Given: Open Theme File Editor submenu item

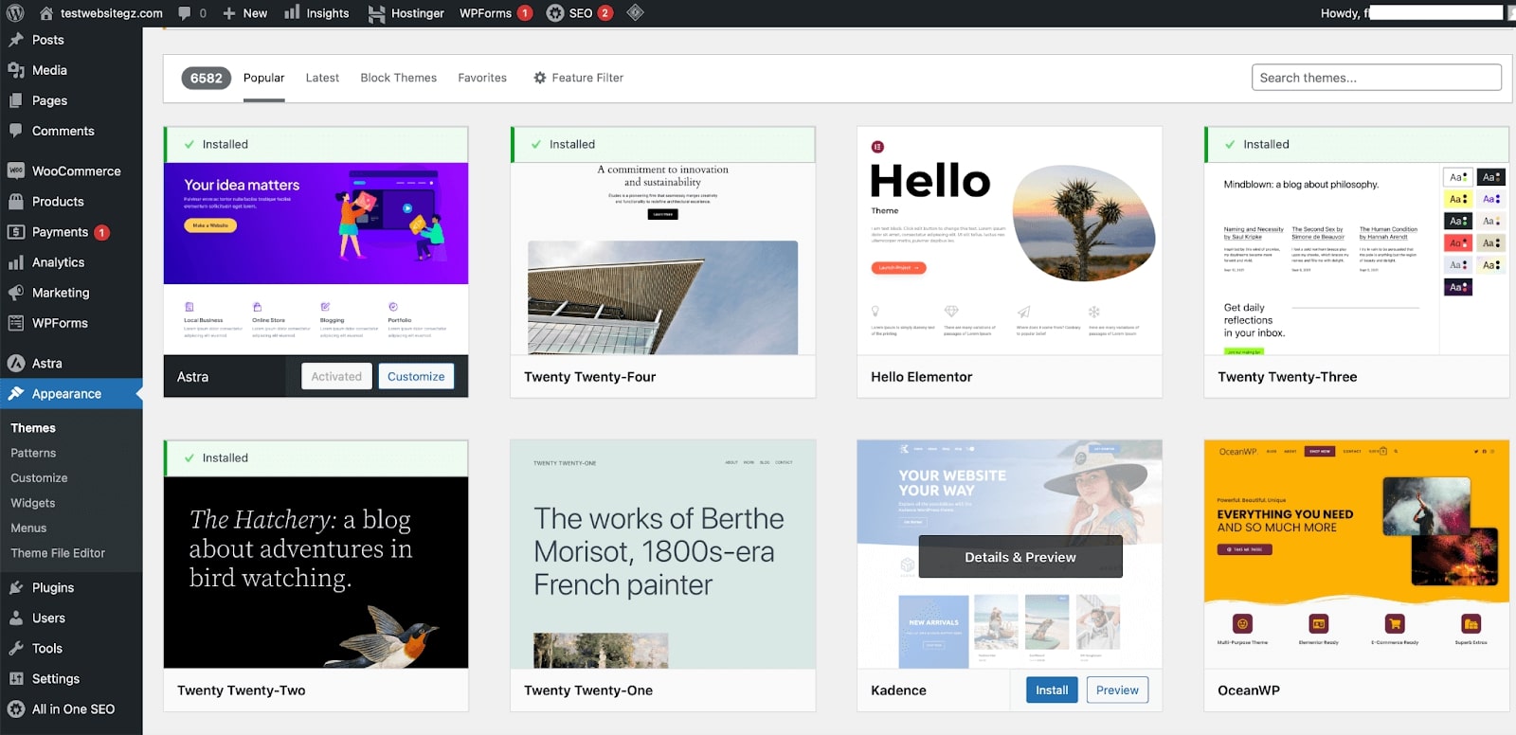Looking at the screenshot, I should point(58,553).
